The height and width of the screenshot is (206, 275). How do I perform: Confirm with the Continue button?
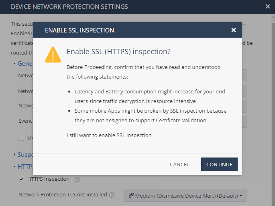[219, 164]
